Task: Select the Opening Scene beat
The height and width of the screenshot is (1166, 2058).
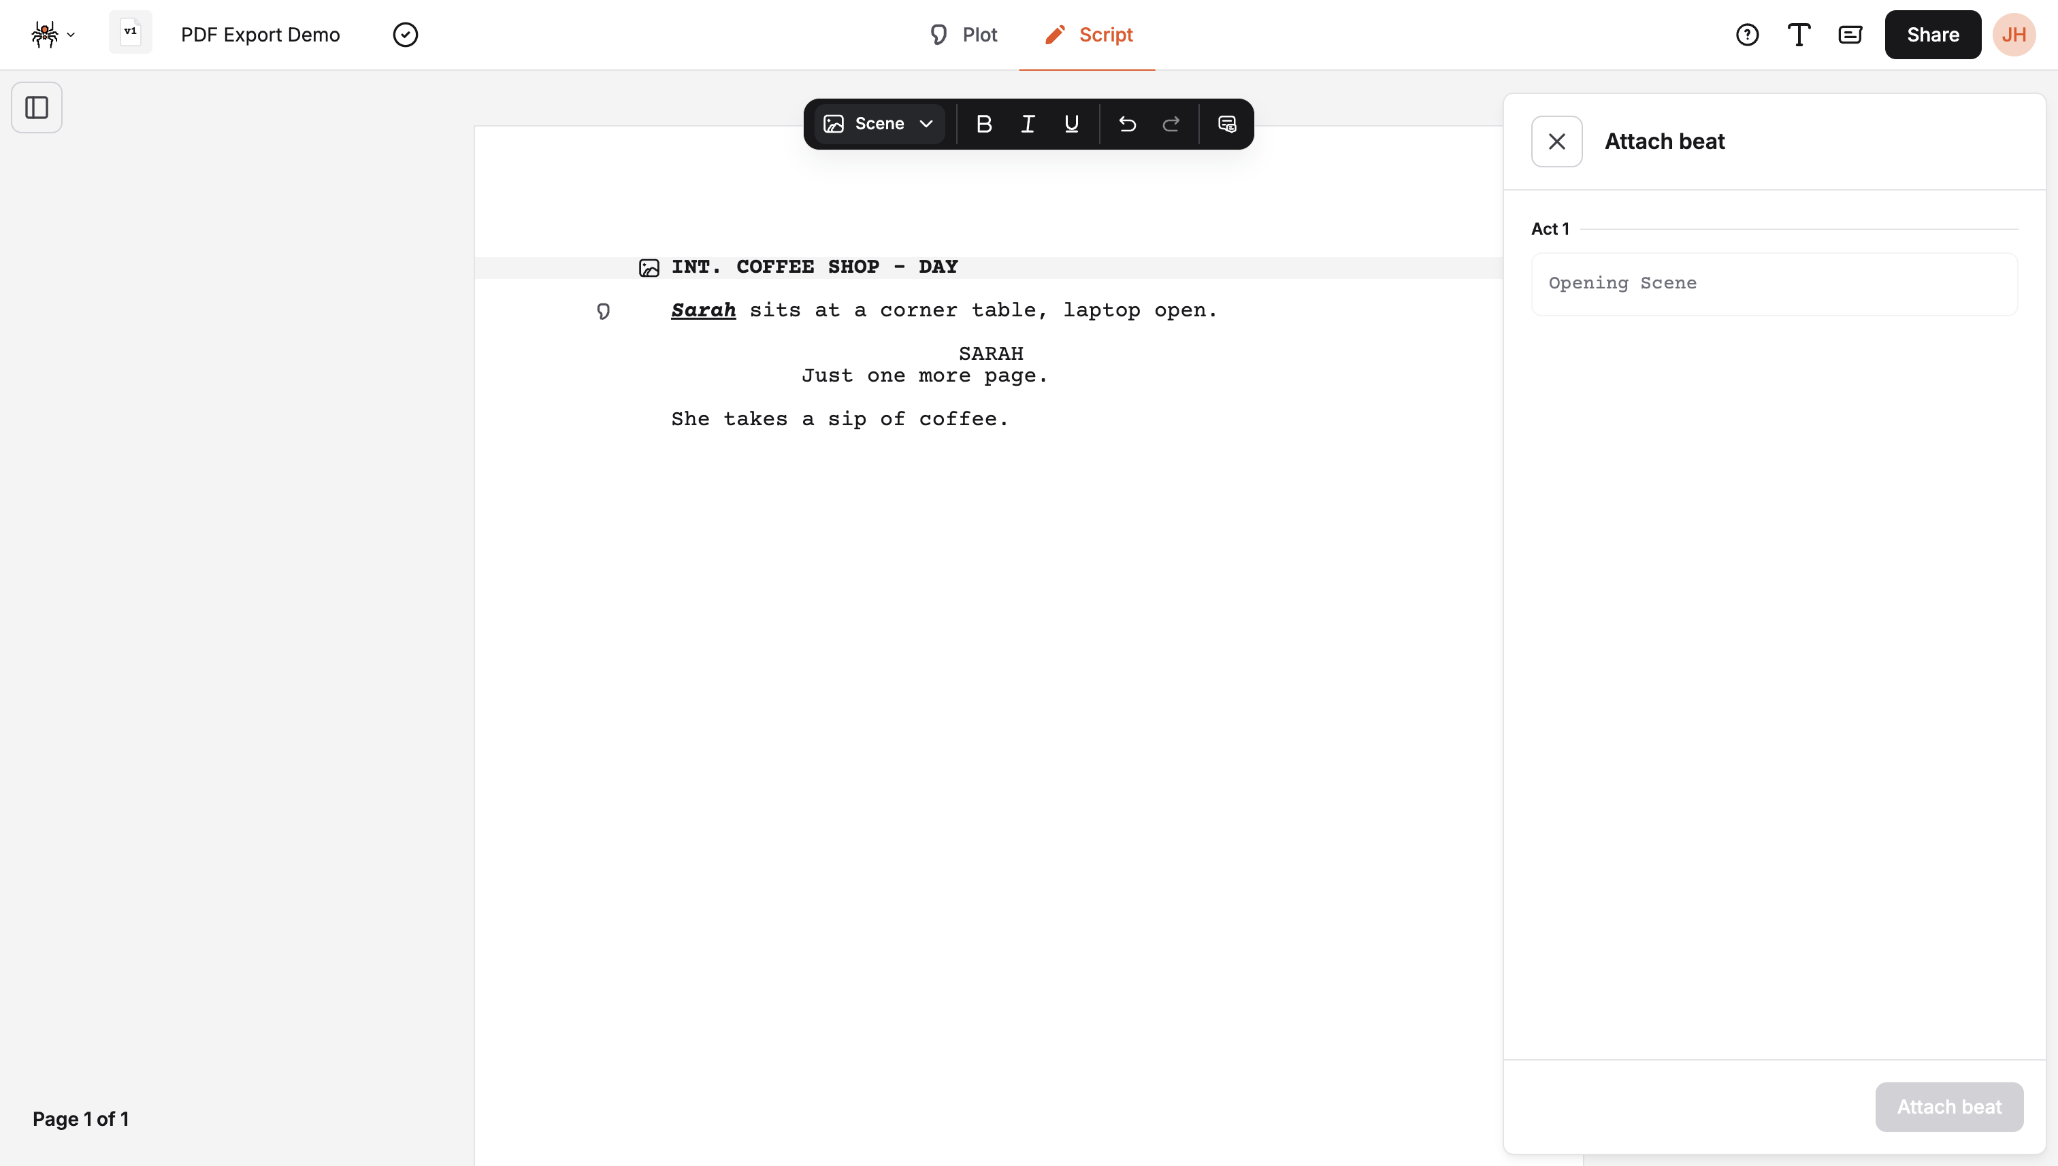Action: 1774,284
